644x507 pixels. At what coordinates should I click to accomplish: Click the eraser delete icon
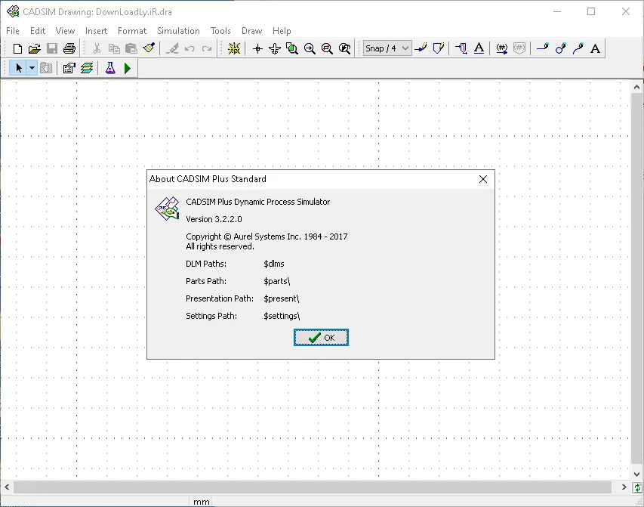172,48
